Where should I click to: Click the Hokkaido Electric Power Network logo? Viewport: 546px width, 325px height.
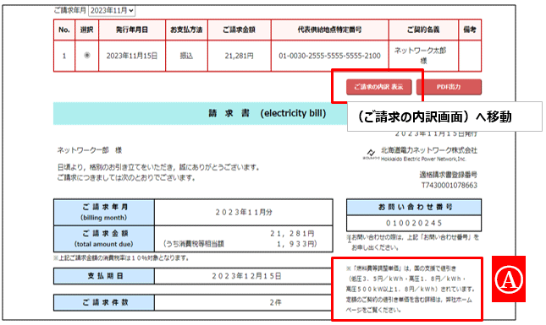pos(372,154)
